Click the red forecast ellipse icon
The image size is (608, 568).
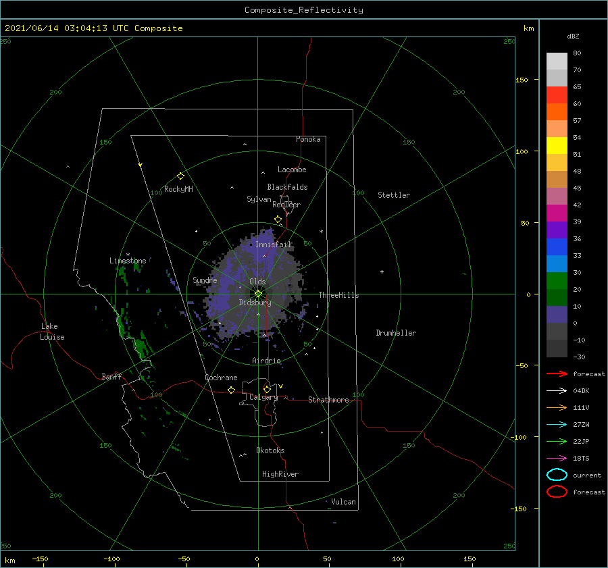point(557,492)
